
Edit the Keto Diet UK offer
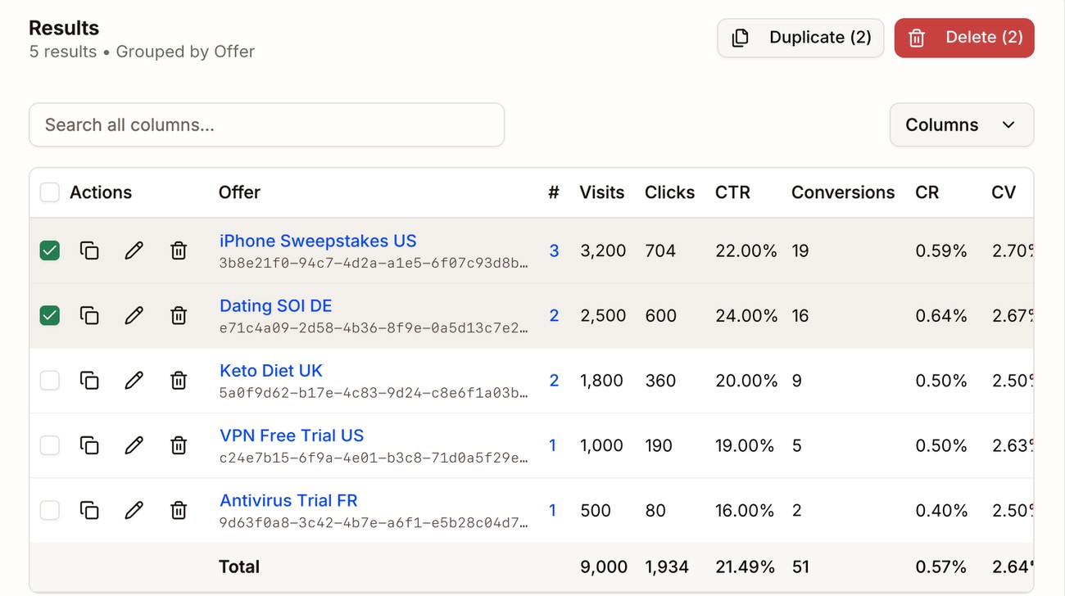coord(134,381)
